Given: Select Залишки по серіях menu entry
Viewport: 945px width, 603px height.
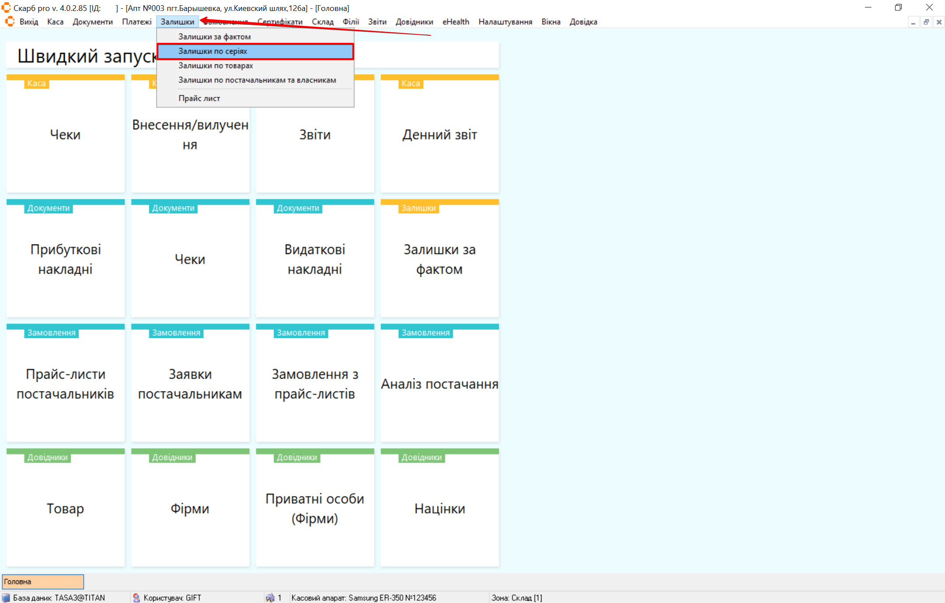Looking at the screenshot, I should point(213,51).
